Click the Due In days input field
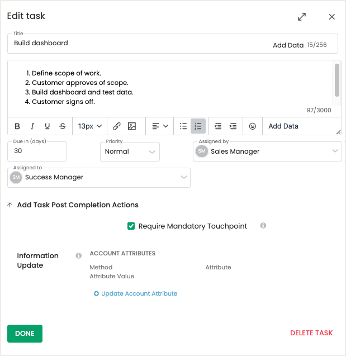The image size is (346, 356). pos(37,151)
